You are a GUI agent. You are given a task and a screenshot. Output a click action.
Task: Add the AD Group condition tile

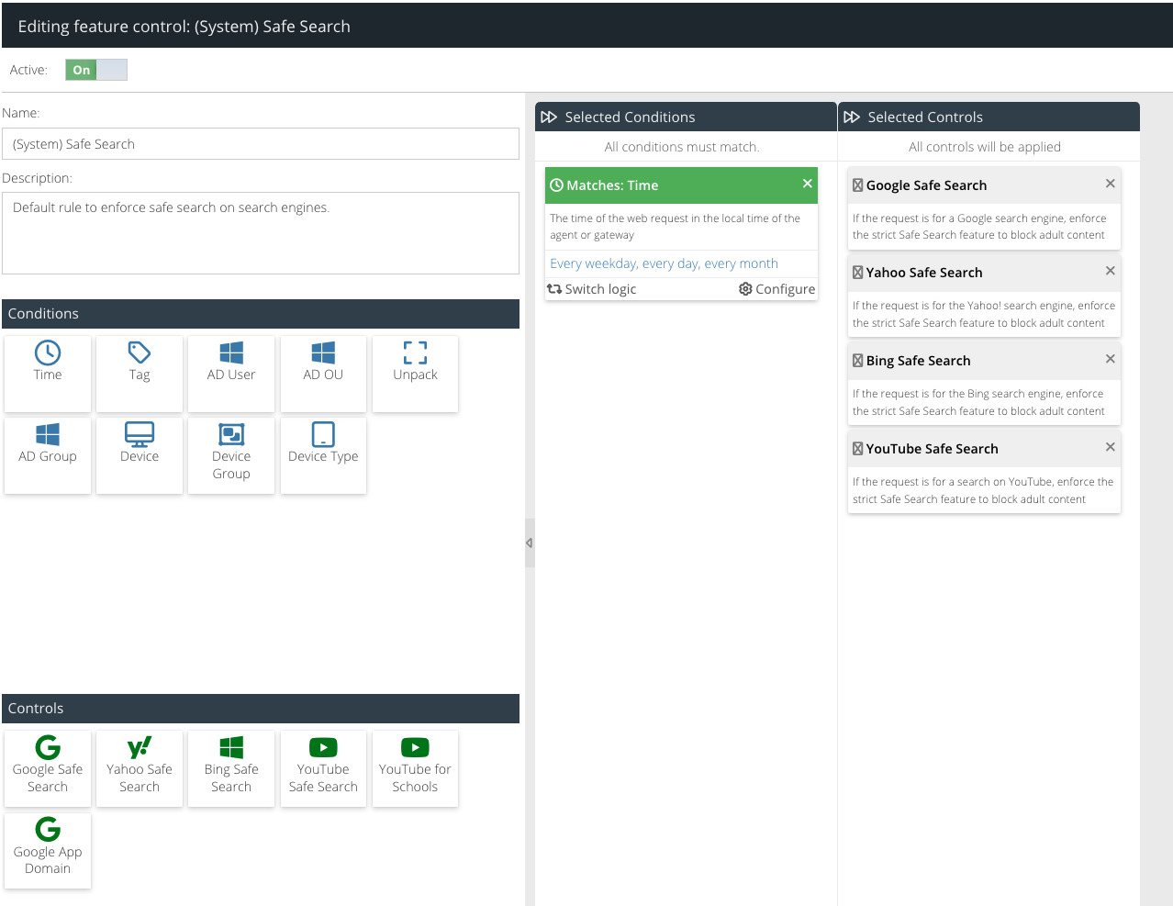point(48,455)
